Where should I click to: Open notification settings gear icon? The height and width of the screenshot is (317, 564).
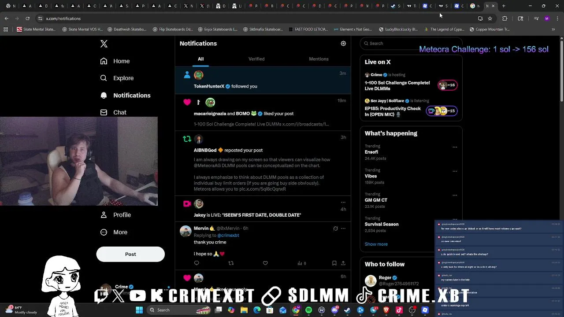[x=343, y=44]
